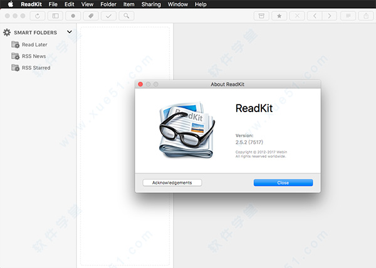376x268 pixels.
Task: Click the Archive box toolbar icon
Action: click(x=261, y=16)
